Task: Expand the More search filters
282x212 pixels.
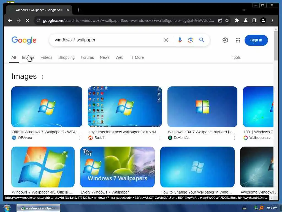Action: (x=137, y=57)
